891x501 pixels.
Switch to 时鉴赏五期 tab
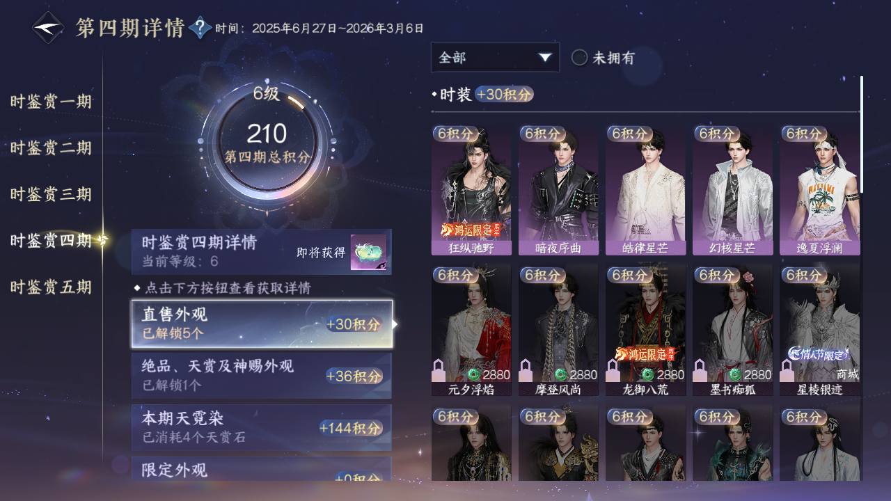pyautogui.click(x=51, y=287)
